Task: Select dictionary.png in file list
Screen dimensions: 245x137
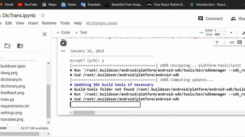Action: coord(13,86)
